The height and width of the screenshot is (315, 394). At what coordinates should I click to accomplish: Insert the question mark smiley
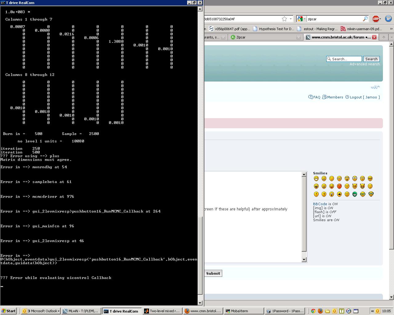coord(324,194)
